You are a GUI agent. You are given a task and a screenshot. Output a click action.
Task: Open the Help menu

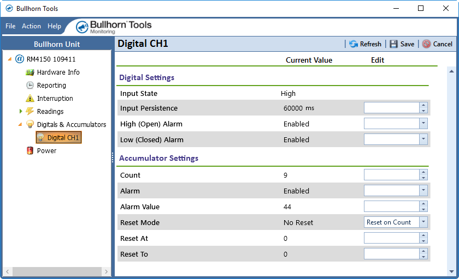[55, 26]
